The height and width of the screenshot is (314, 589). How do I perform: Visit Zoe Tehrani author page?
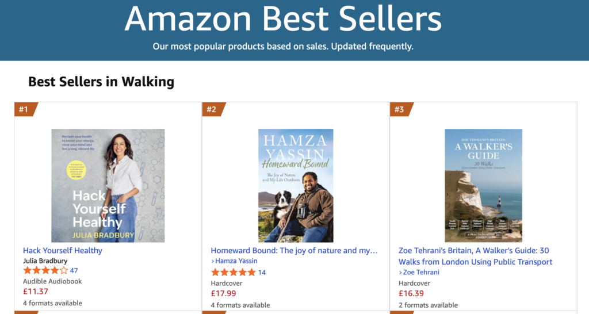[421, 272]
